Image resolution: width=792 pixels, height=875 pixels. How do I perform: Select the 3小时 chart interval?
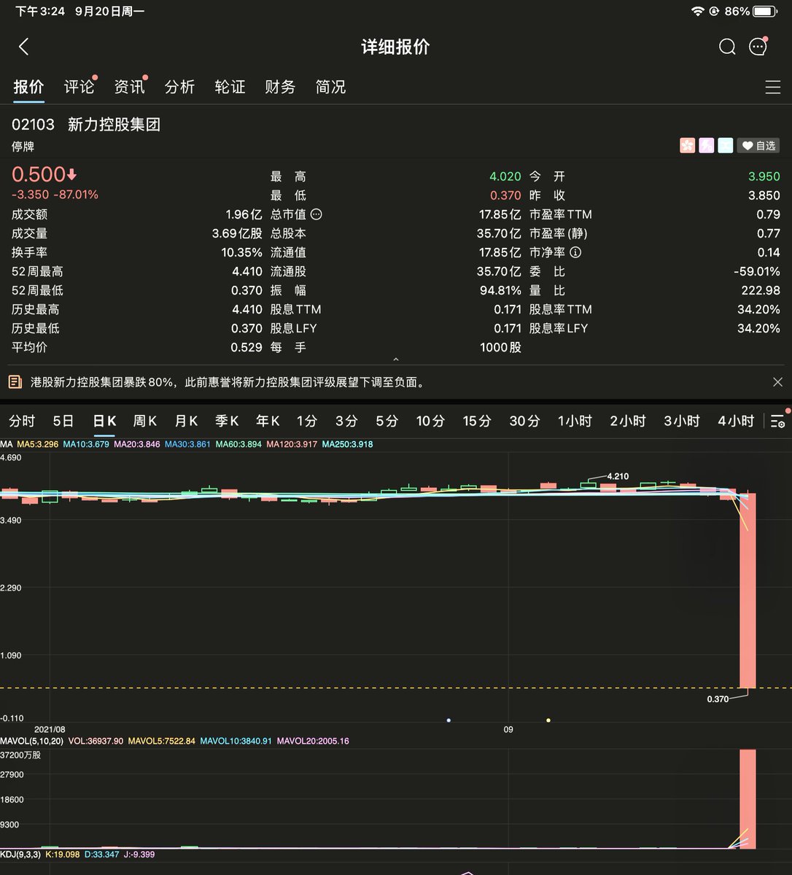tap(682, 421)
